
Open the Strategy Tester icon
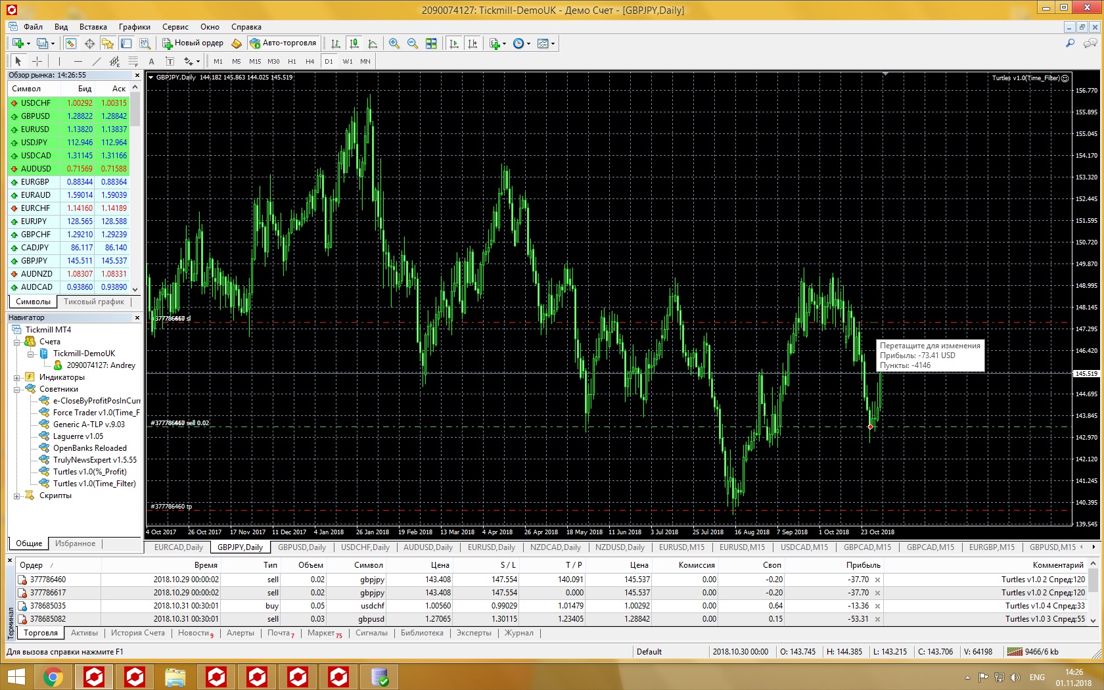point(145,43)
